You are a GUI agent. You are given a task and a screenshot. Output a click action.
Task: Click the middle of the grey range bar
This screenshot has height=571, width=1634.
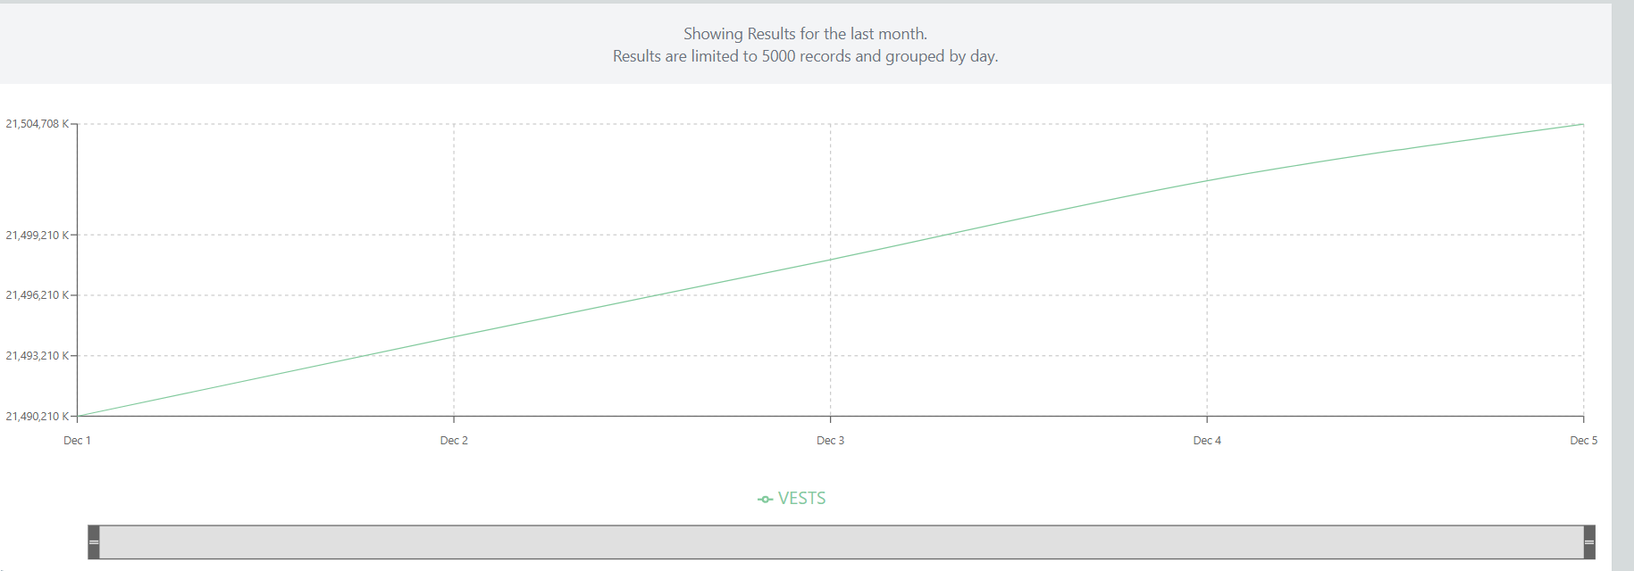tap(841, 542)
